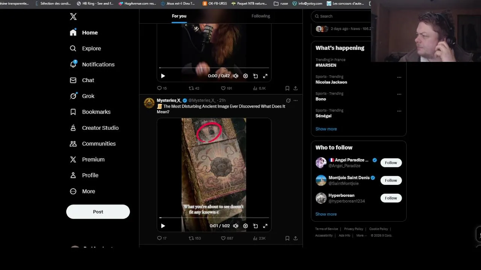The height and width of the screenshot is (270, 481).
Task: Mute the 0:42 video's sound
Action: [236, 76]
